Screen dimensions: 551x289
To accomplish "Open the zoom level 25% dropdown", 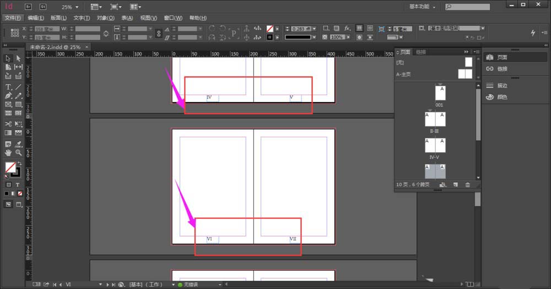I will coord(77,7).
